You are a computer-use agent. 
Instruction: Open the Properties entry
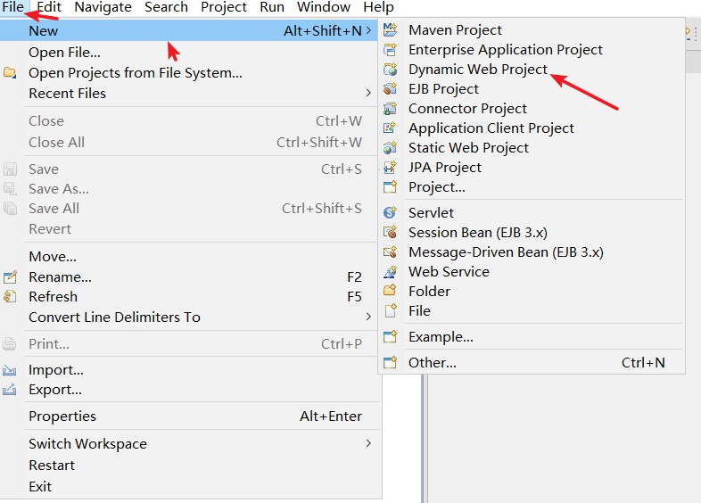coord(62,416)
